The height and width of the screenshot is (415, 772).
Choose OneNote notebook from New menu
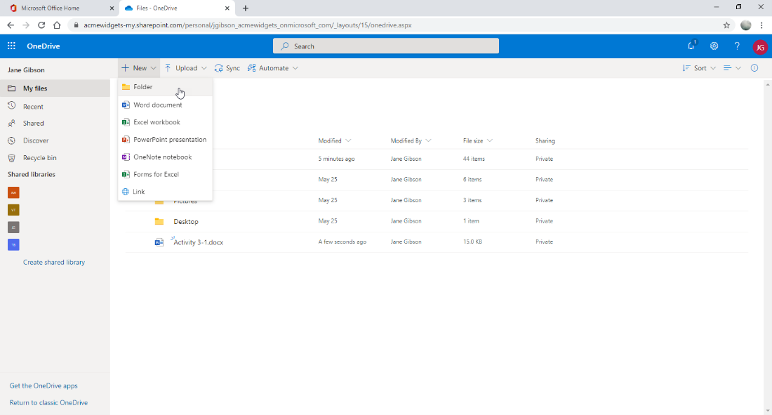[x=165, y=157]
